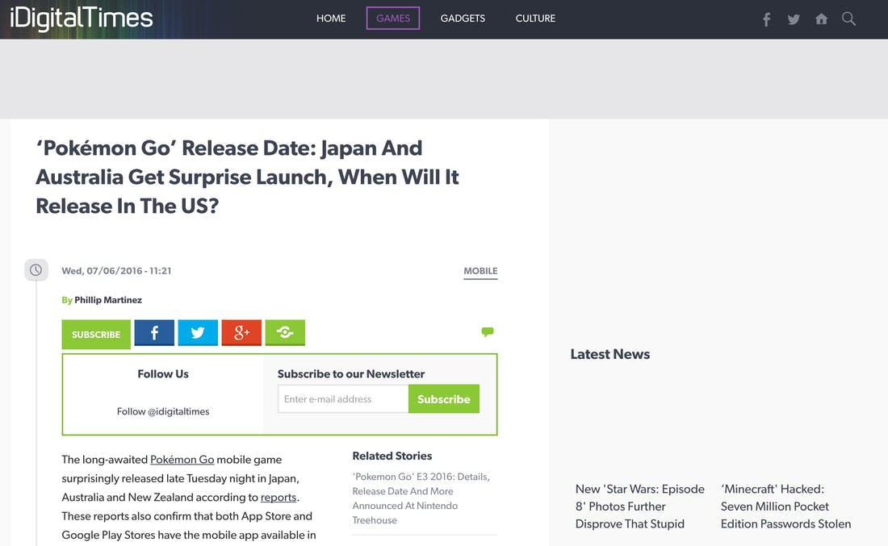Open the GADGETS section

(x=463, y=18)
